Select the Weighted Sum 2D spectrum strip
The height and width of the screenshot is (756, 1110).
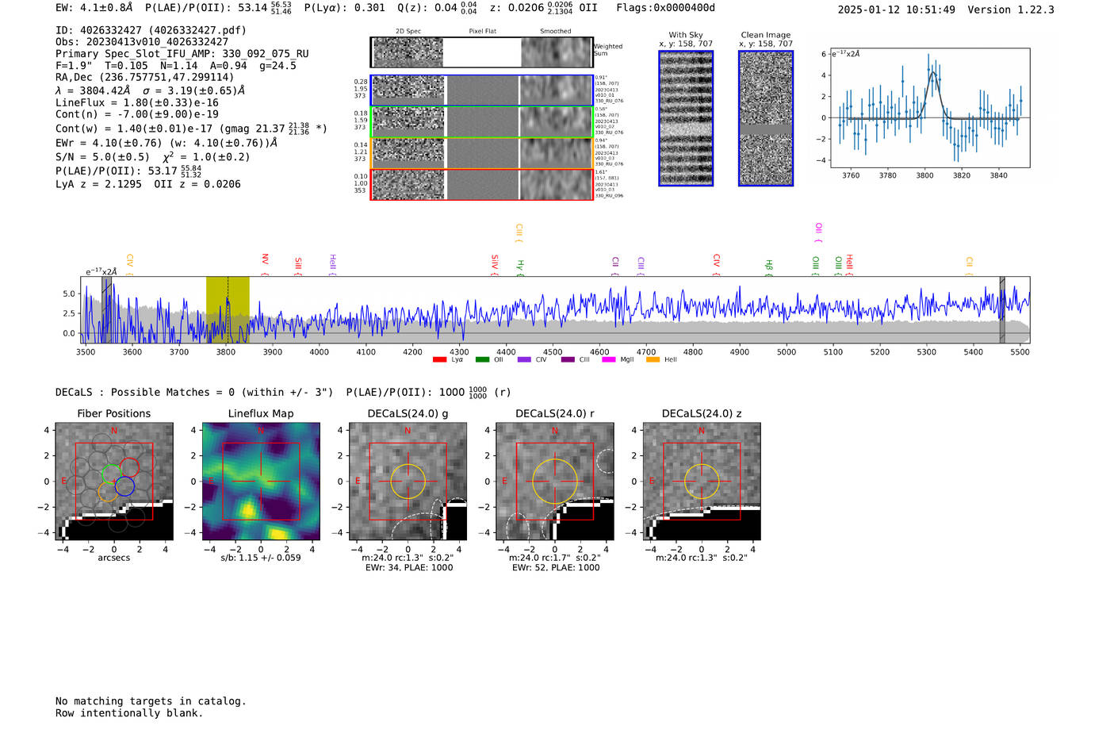(x=481, y=52)
